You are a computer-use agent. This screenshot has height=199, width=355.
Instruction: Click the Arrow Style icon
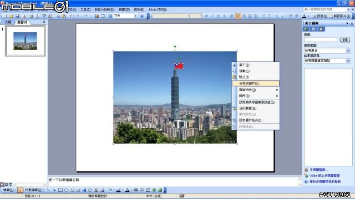coord(148,190)
